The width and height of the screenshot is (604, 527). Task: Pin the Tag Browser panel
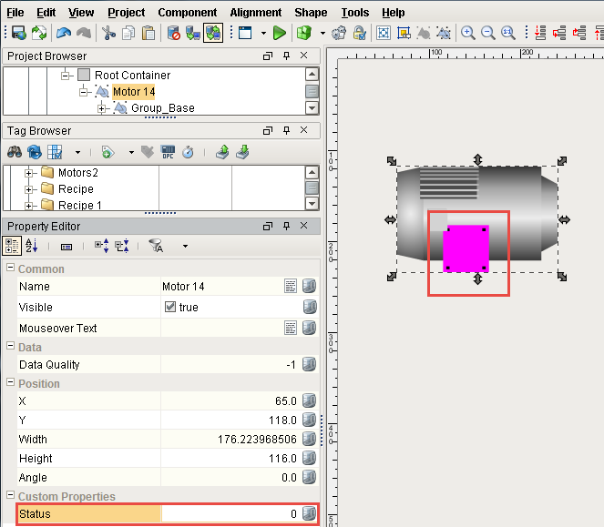(286, 131)
